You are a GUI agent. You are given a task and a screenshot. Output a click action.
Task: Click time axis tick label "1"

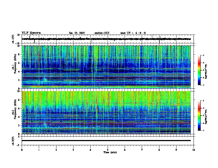pyautogui.click(x=39, y=150)
